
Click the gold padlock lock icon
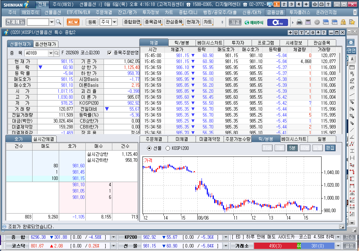(x=343, y=22)
